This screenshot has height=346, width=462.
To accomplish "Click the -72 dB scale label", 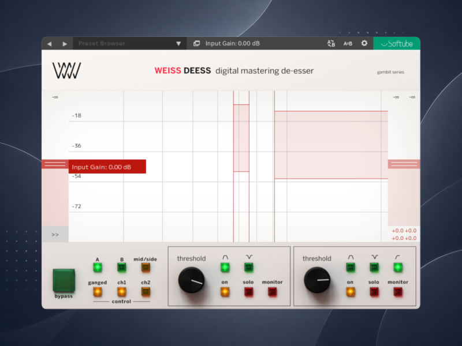I will coord(77,206).
